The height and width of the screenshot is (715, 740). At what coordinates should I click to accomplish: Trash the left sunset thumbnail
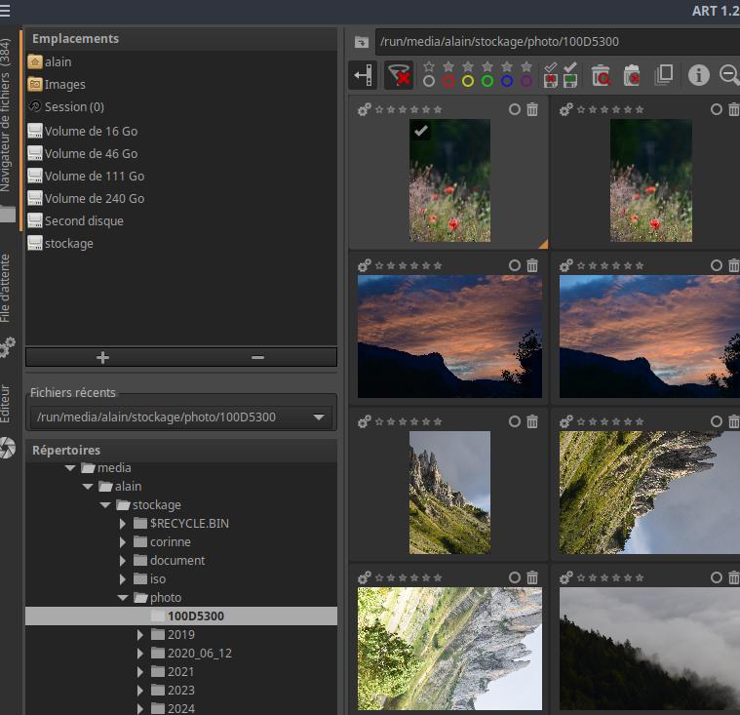[x=532, y=265]
